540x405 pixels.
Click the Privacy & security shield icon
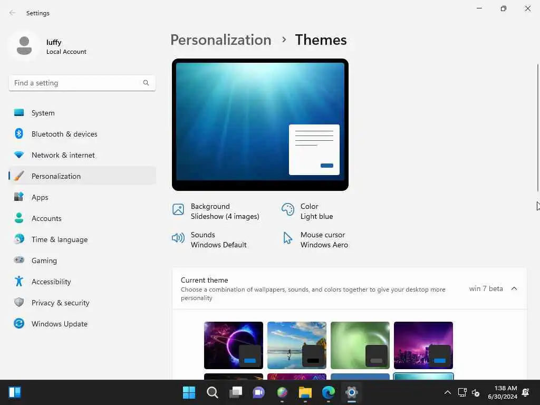coord(19,302)
